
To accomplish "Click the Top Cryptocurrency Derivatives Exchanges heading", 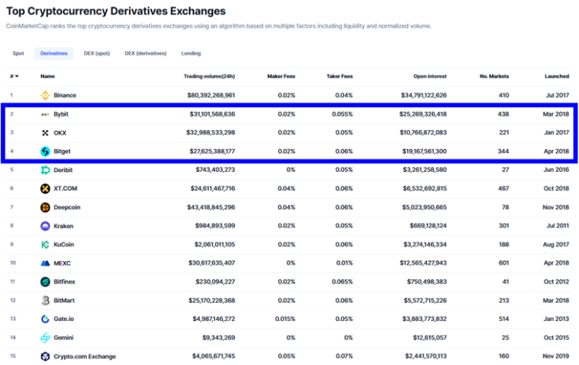I will [116, 11].
